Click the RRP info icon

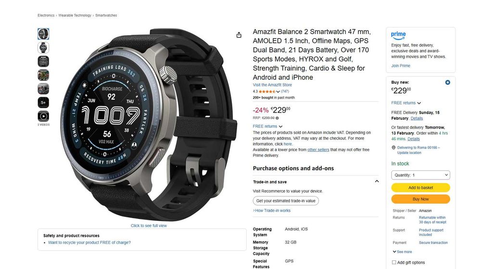(x=278, y=118)
